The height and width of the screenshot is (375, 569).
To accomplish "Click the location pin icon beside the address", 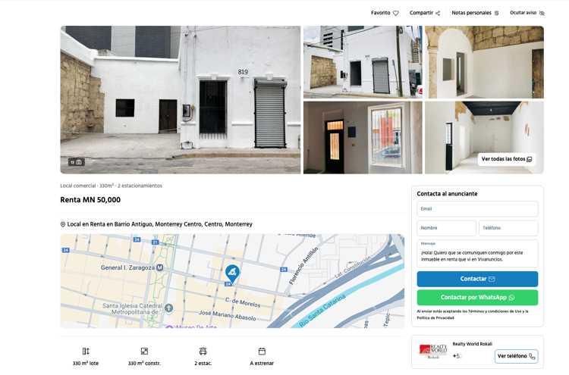I will tap(63, 225).
